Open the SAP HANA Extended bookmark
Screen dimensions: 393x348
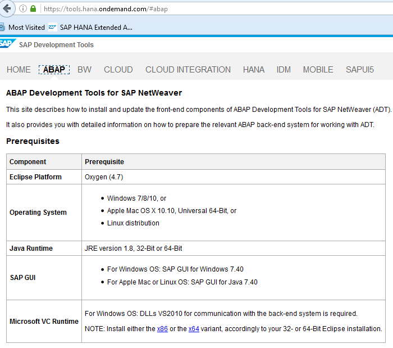[91, 27]
